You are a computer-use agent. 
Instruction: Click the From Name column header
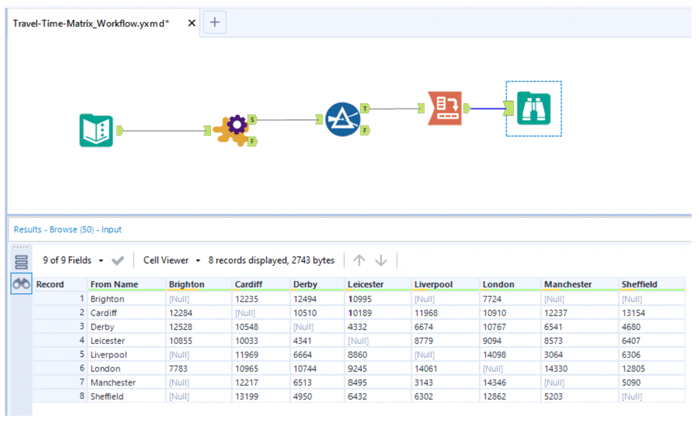[x=114, y=284]
